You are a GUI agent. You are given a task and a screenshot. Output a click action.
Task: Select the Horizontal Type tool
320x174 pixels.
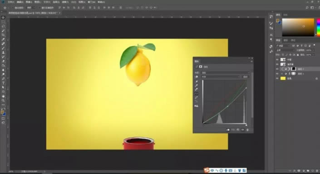click(x=3, y=83)
